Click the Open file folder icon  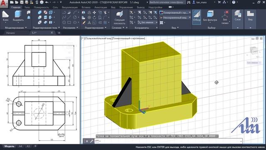coord(17,2)
